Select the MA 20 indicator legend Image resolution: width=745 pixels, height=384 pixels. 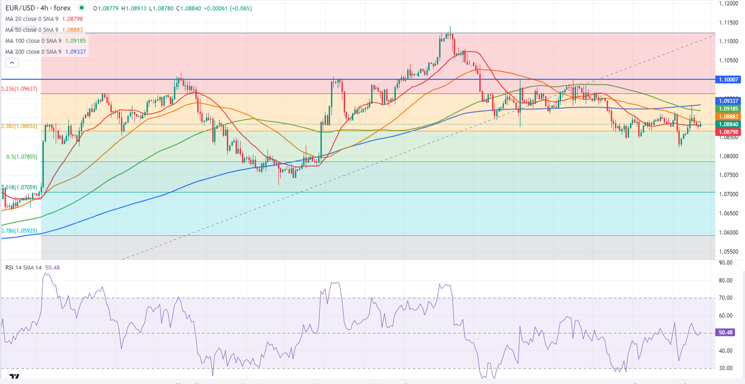[x=32, y=19]
